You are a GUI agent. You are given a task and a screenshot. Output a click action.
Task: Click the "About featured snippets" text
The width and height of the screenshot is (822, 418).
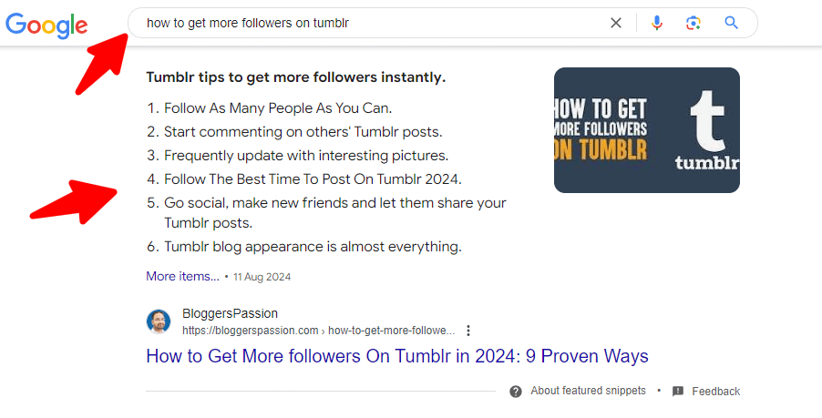(x=588, y=391)
